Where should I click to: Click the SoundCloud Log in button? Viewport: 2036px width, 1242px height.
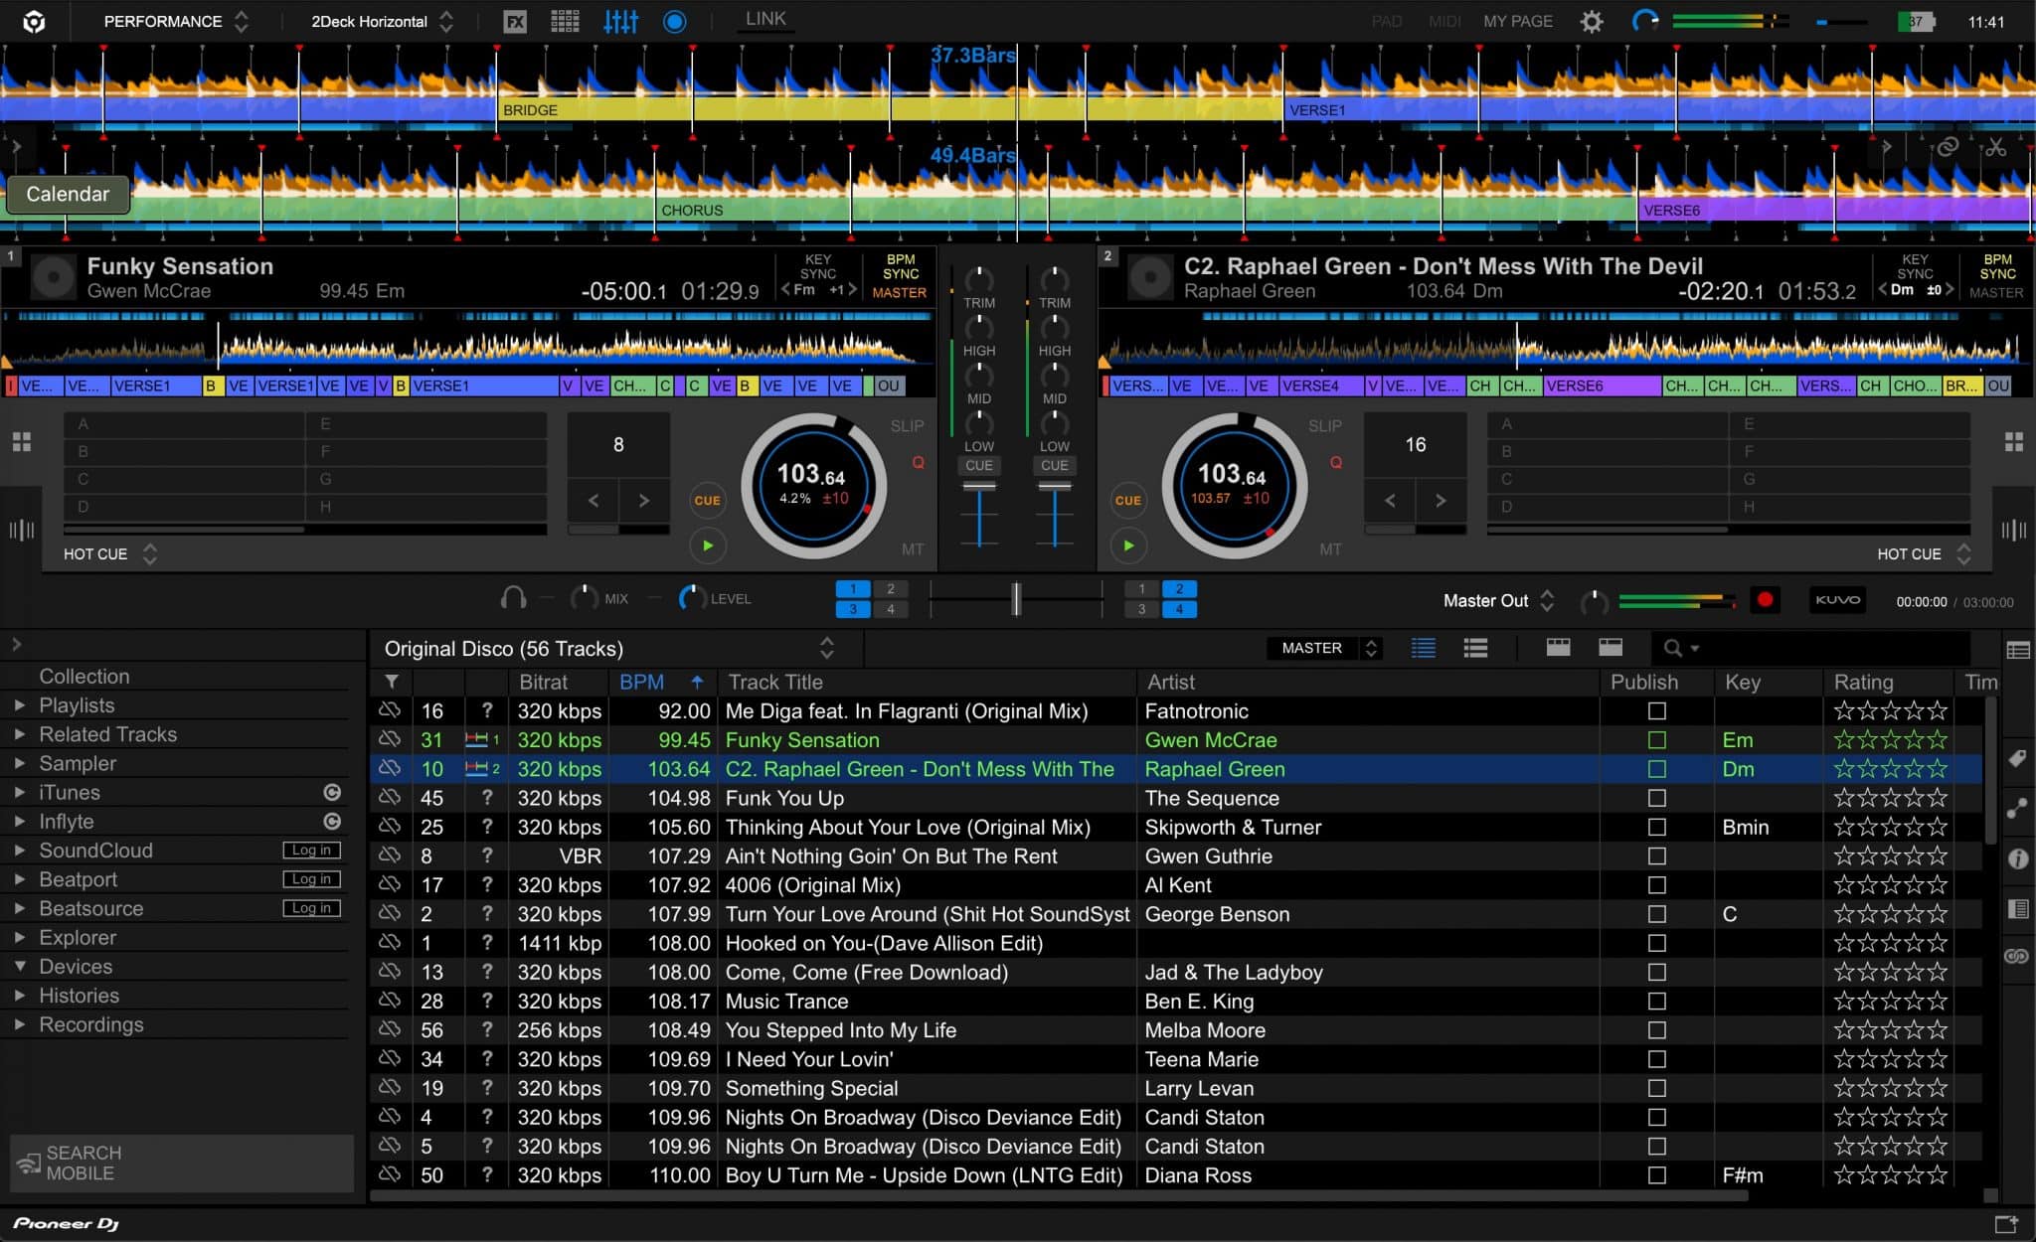(x=311, y=850)
